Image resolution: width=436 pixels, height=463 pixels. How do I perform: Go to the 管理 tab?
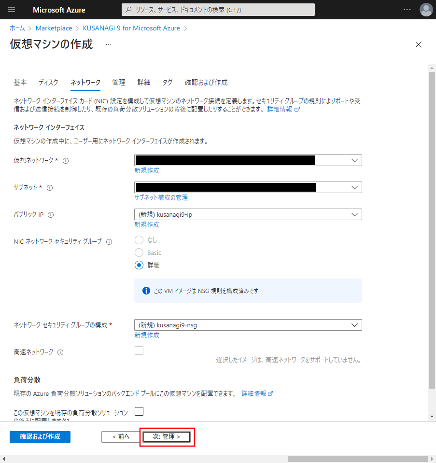pos(119,83)
